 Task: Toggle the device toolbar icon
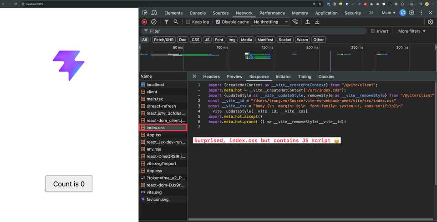pos(154,13)
